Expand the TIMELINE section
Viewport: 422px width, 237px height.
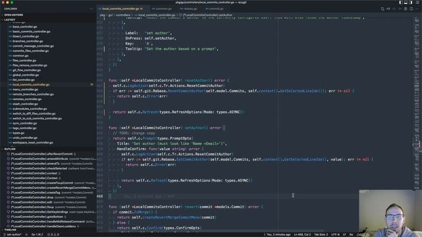pos(48,230)
